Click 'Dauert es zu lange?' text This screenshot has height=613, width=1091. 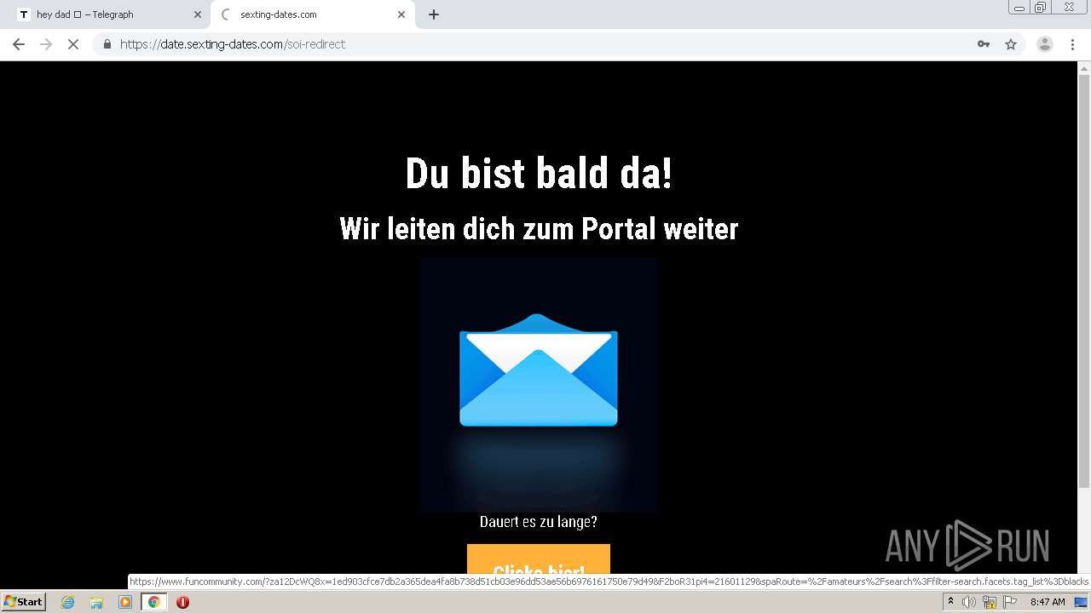(x=539, y=522)
